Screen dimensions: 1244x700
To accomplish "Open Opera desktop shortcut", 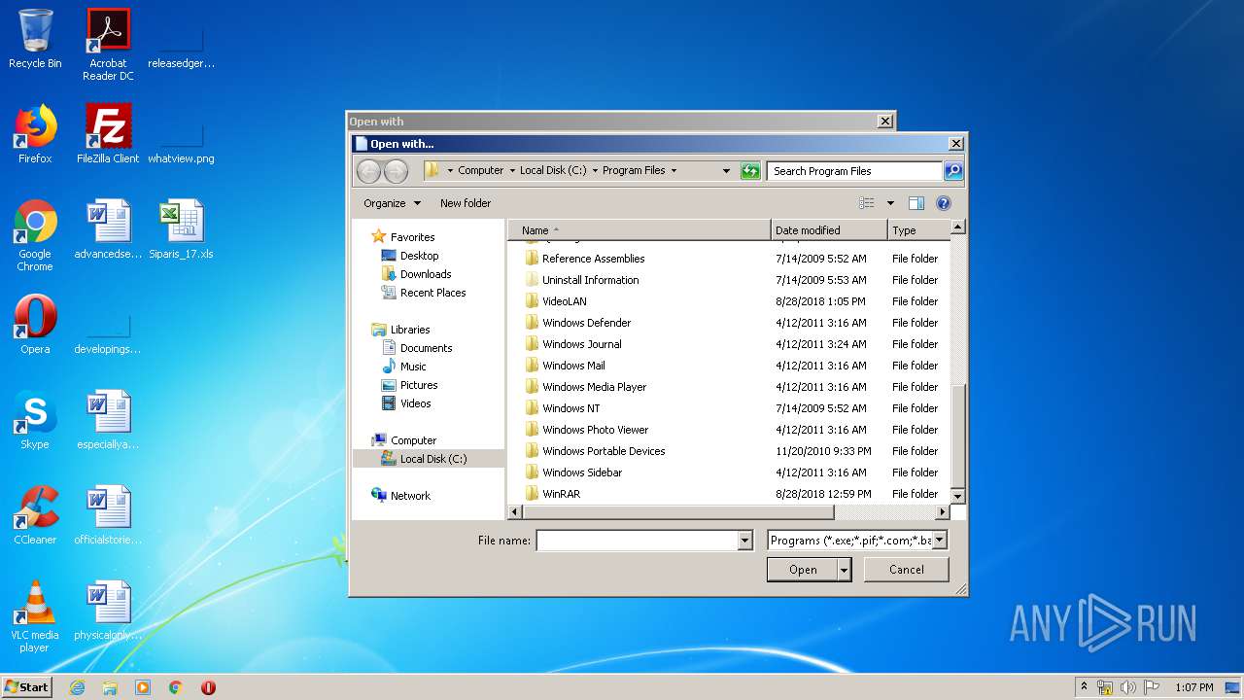I will coord(35,325).
